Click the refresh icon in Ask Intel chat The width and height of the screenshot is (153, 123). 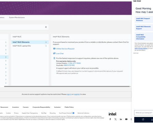(143, 119)
